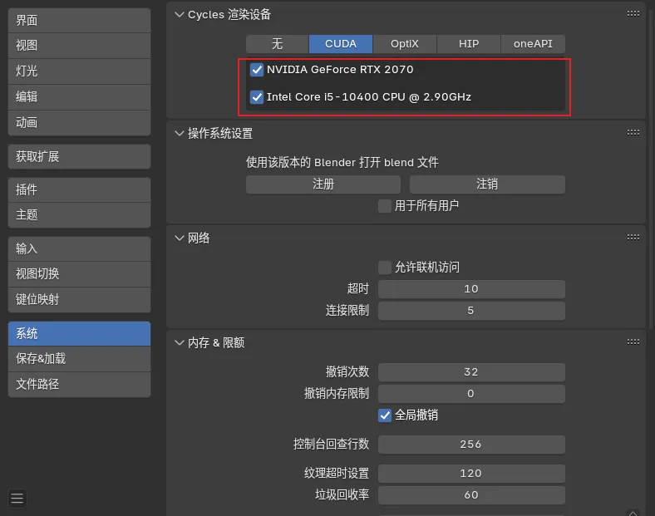This screenshot has width=655, height=516.
Task: Uncheck Intel Core i5-10400 CPU device
Action: 257,97
